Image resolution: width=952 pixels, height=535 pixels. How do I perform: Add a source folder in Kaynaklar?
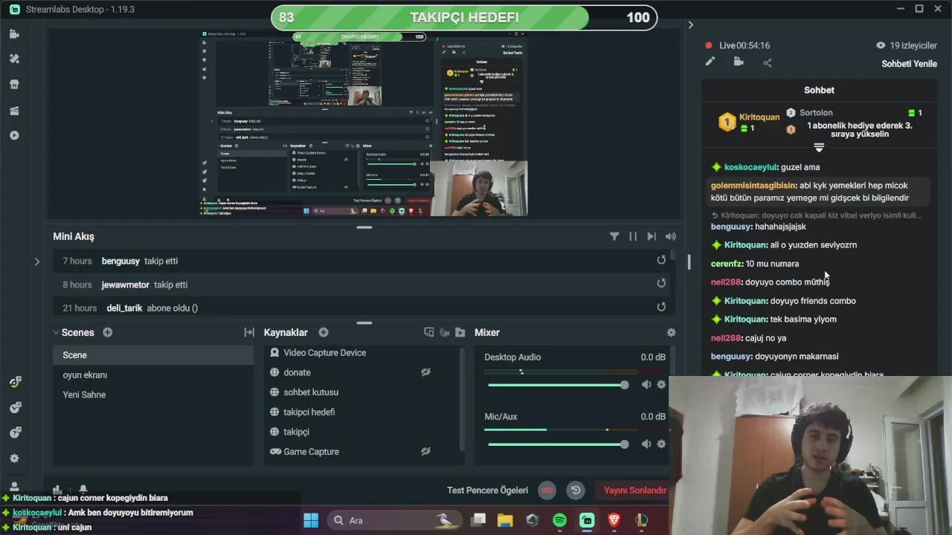pos(460,332)
